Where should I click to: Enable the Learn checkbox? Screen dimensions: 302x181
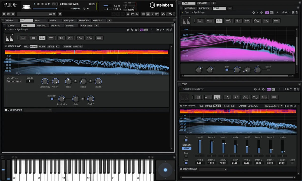[292, 163]
